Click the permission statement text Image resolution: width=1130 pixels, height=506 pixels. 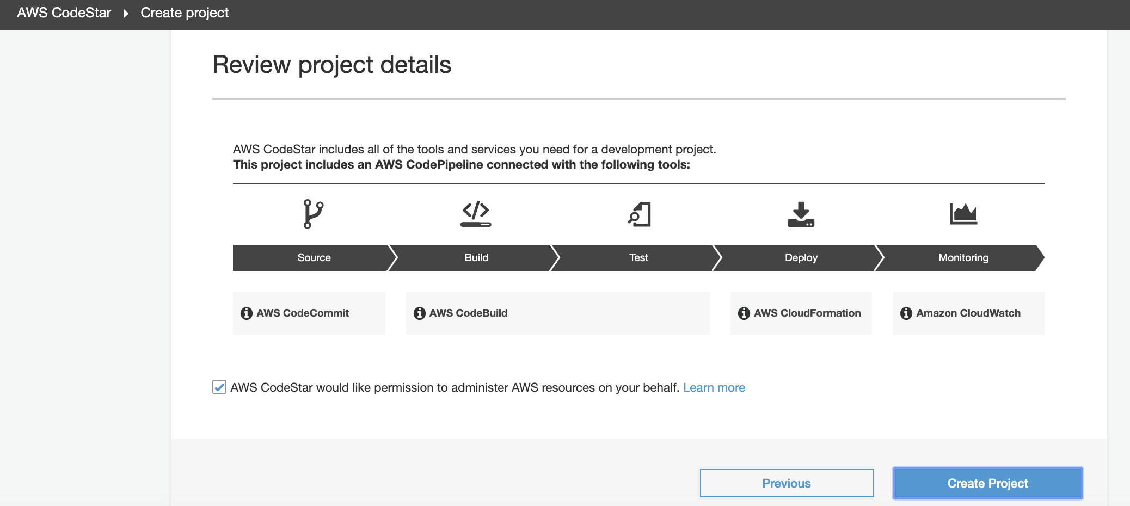pos(455,387)
